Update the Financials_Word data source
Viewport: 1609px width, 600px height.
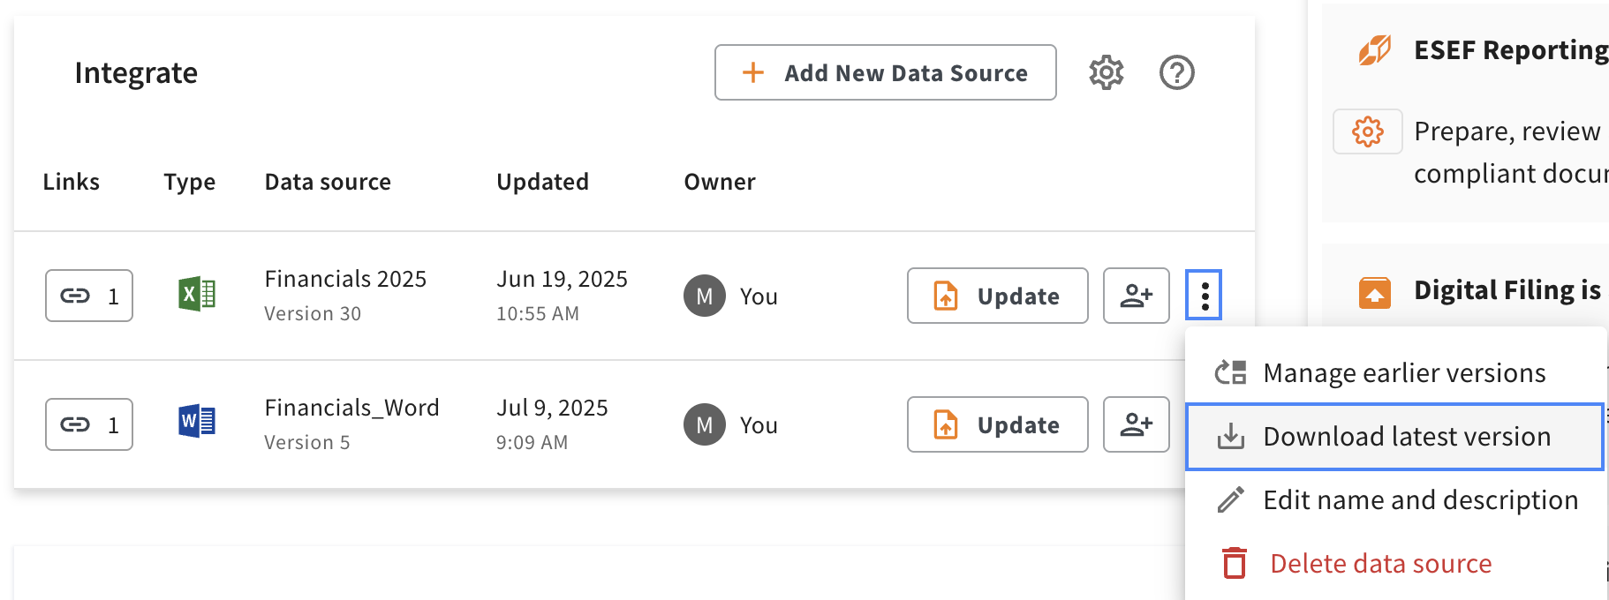(998, 424)
